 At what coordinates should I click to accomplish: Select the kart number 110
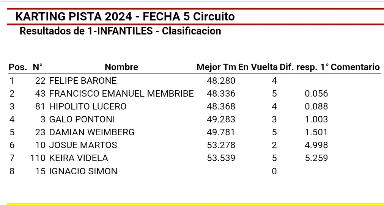pos(38,158)
